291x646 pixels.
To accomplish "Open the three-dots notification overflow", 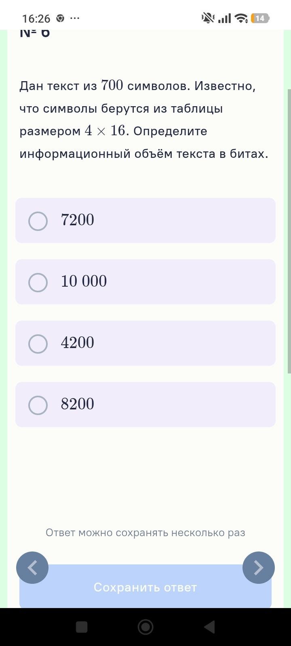I will [x=75, y=18].
